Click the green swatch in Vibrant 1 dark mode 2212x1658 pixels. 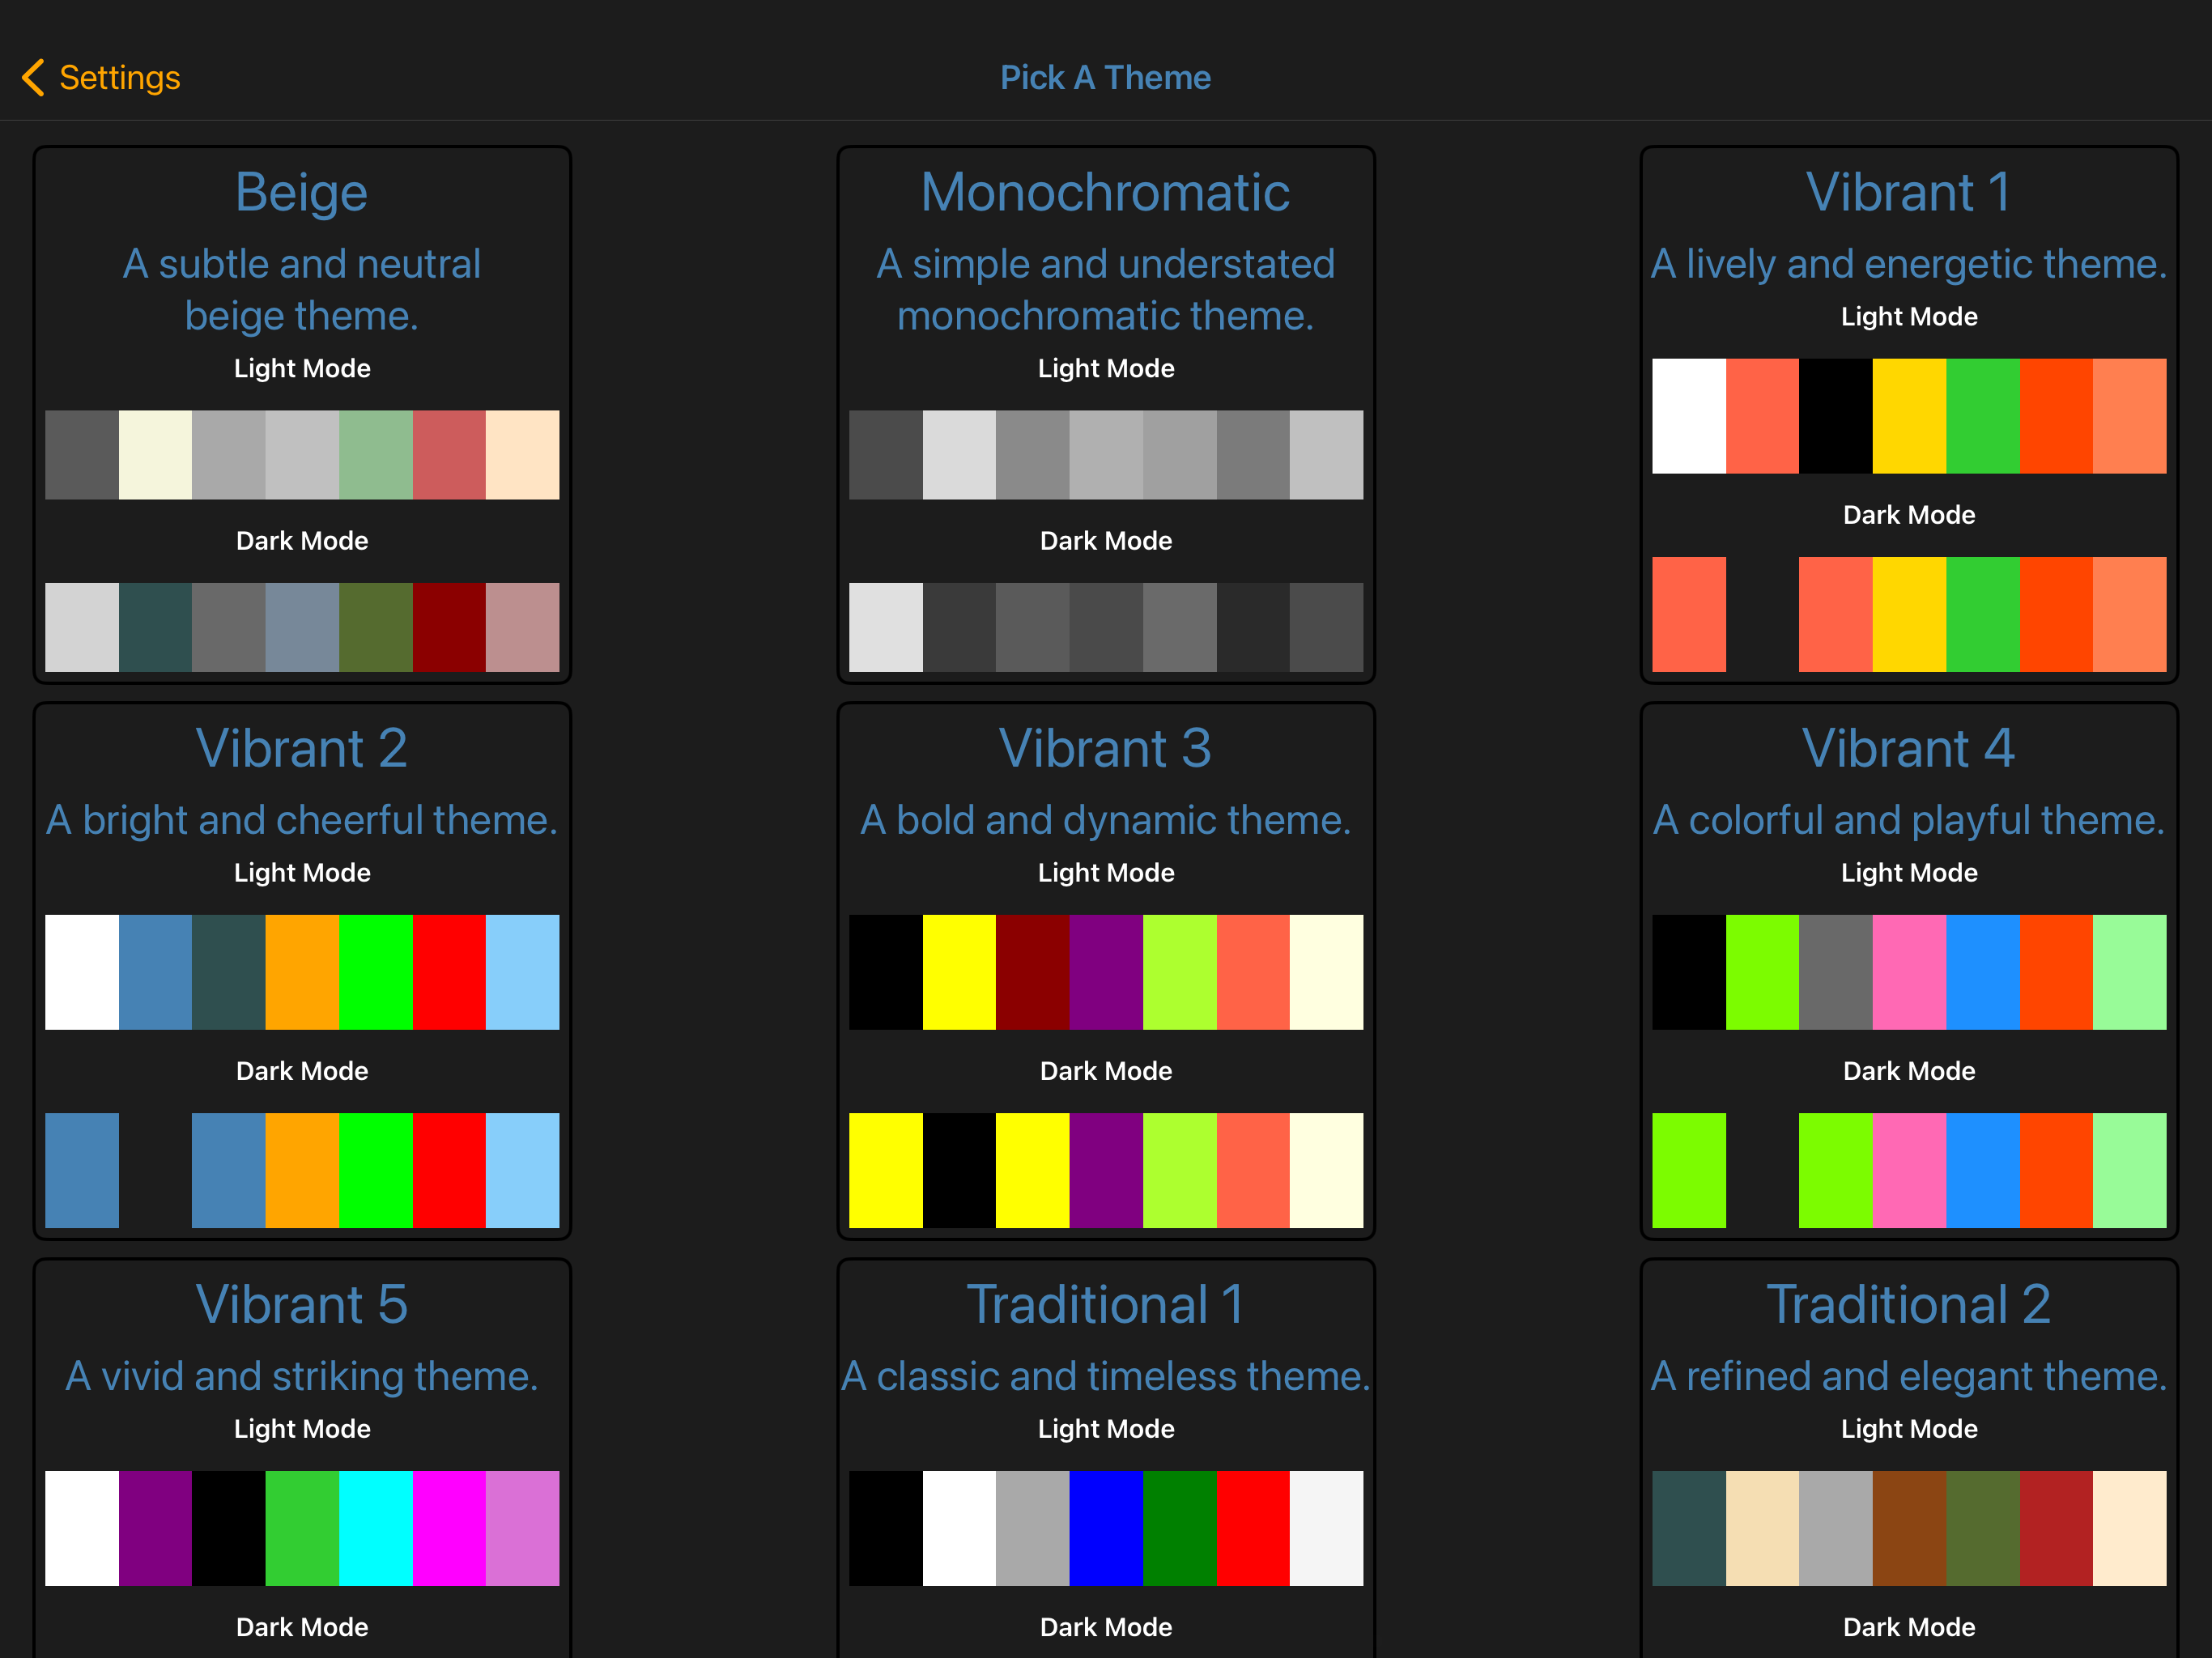coord(1982,614)
